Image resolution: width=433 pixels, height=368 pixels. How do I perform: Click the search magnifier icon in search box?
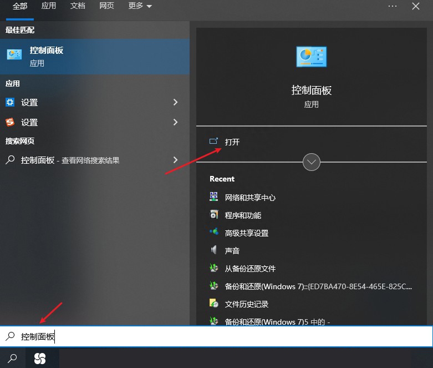click(x=10, y=336)
